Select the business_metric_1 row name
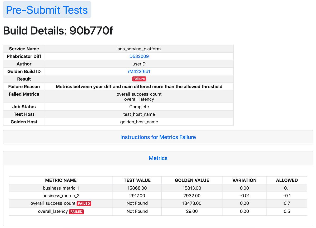The height and width of the screenshot is (228, 316). (61, 188)
